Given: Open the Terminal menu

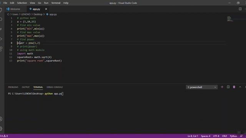Looking at the screenshot, I should pos(56,3).
